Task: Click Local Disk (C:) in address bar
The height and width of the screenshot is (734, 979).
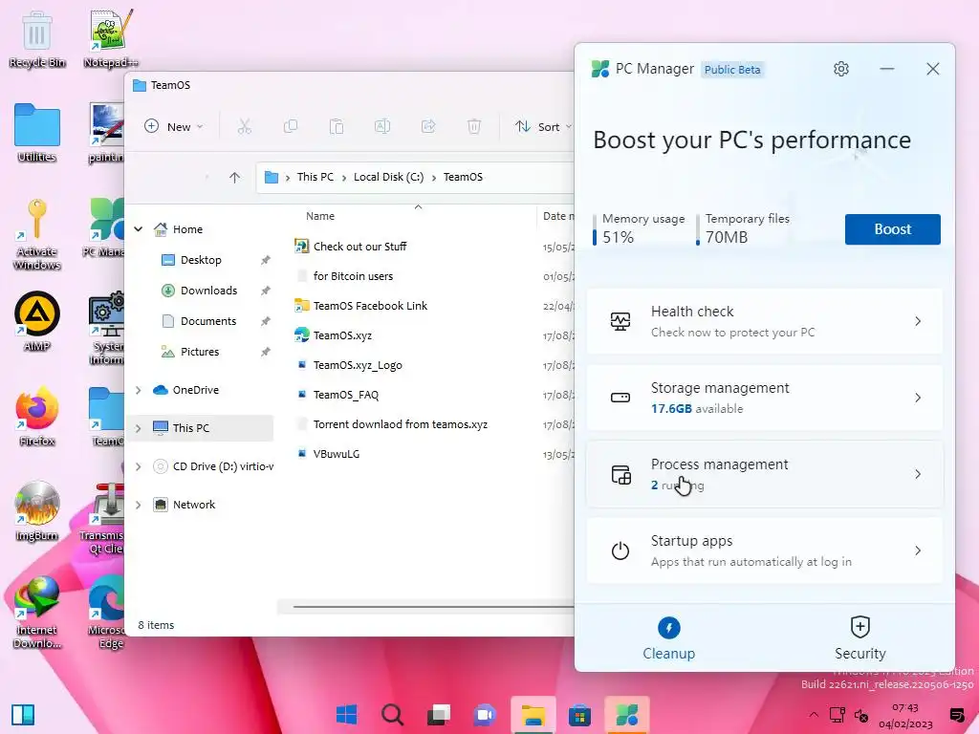Action: pyautogui.click(x=388, y=177)
